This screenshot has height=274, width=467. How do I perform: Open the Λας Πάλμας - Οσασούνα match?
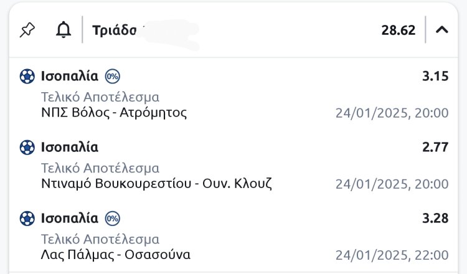(115, 255)
